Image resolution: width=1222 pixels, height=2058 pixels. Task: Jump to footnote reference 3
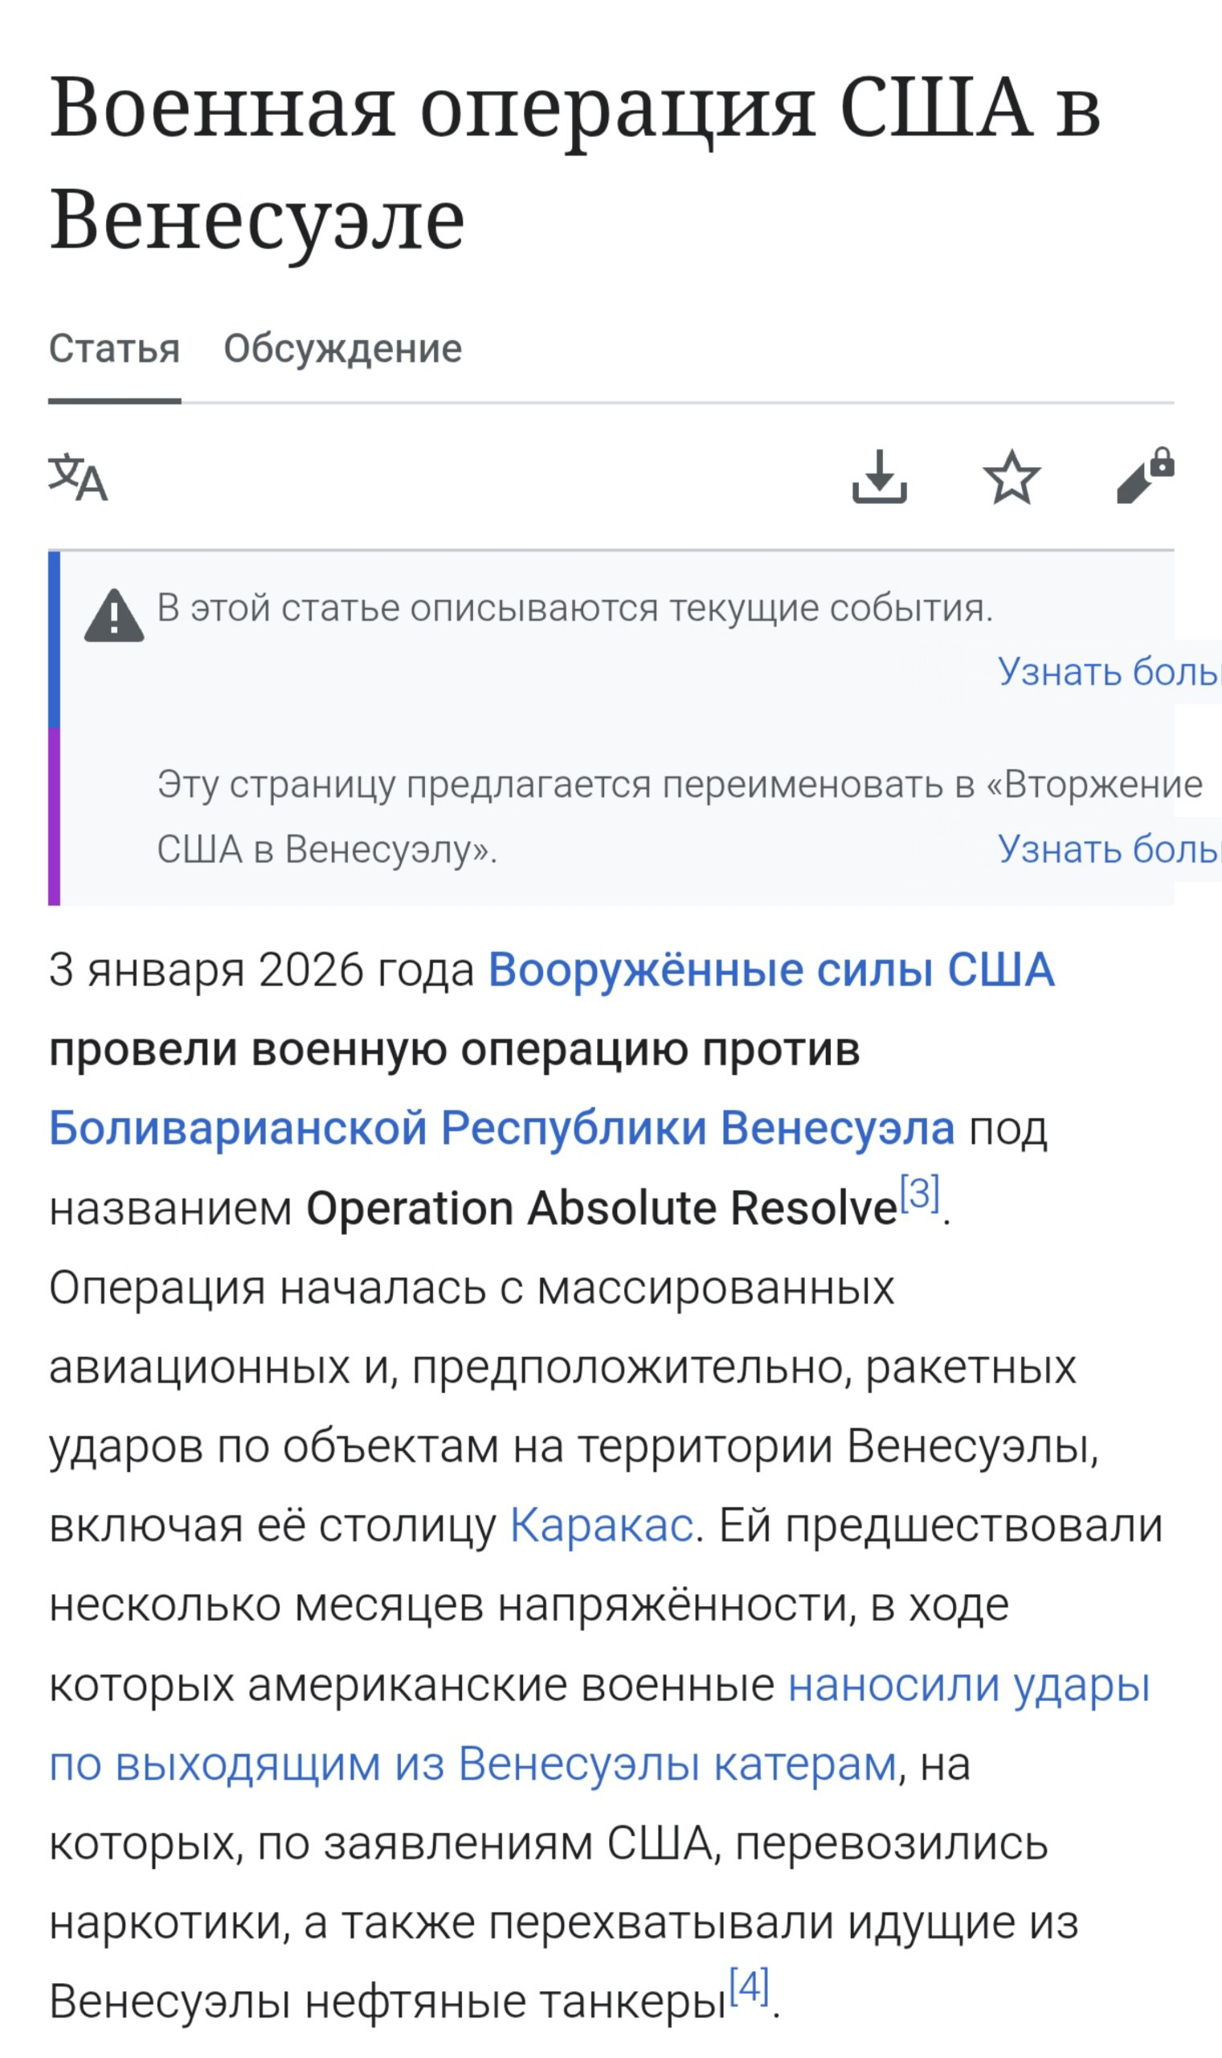[x=919, y=1194]
